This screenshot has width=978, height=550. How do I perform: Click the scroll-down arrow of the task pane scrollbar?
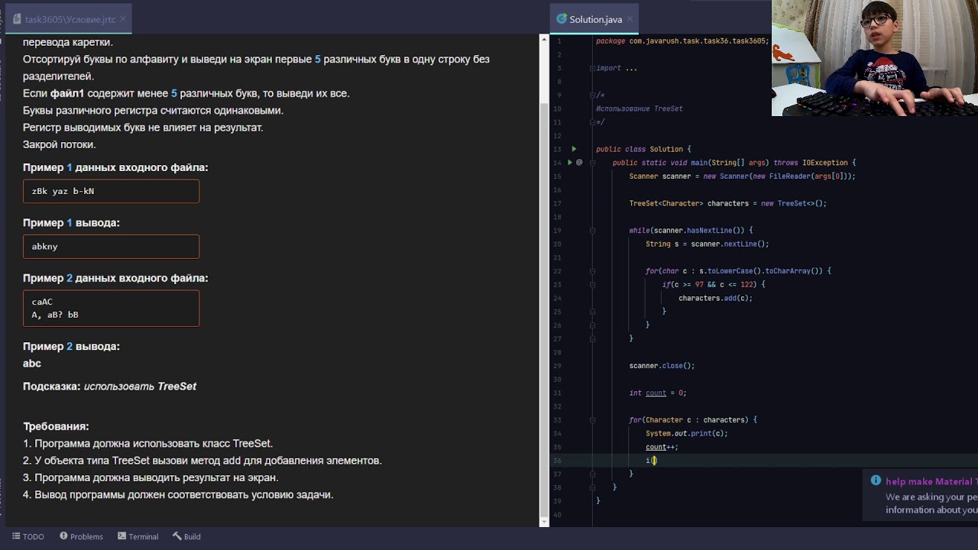[x=544, y=522]
